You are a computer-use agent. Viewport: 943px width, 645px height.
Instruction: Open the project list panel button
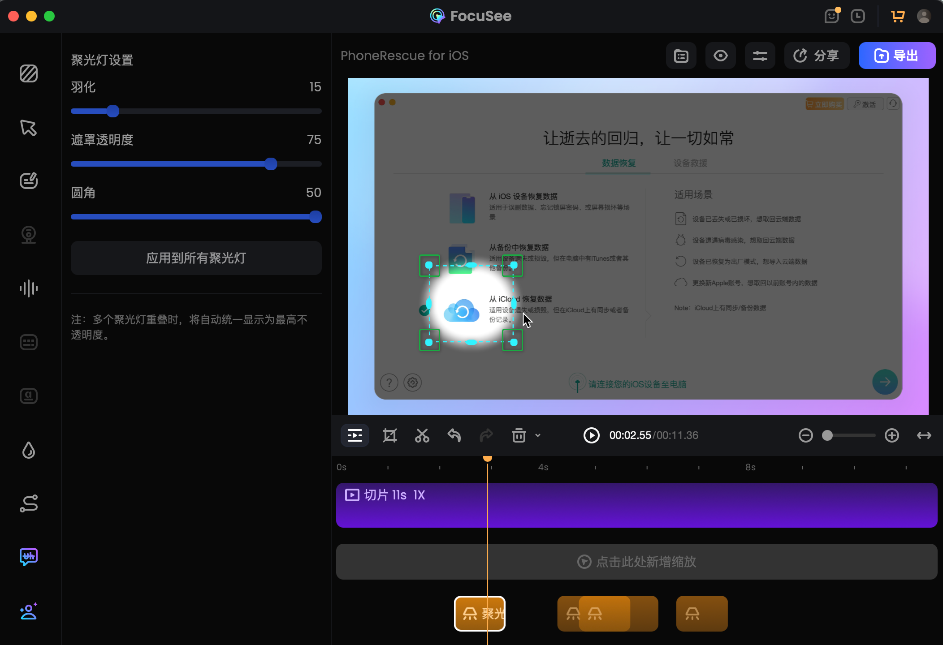[681, 56]
